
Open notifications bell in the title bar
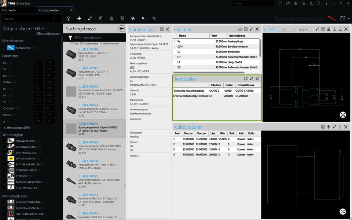click(296, 3)
